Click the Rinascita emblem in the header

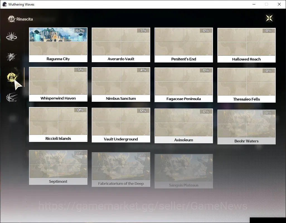[x=11, y=19]
